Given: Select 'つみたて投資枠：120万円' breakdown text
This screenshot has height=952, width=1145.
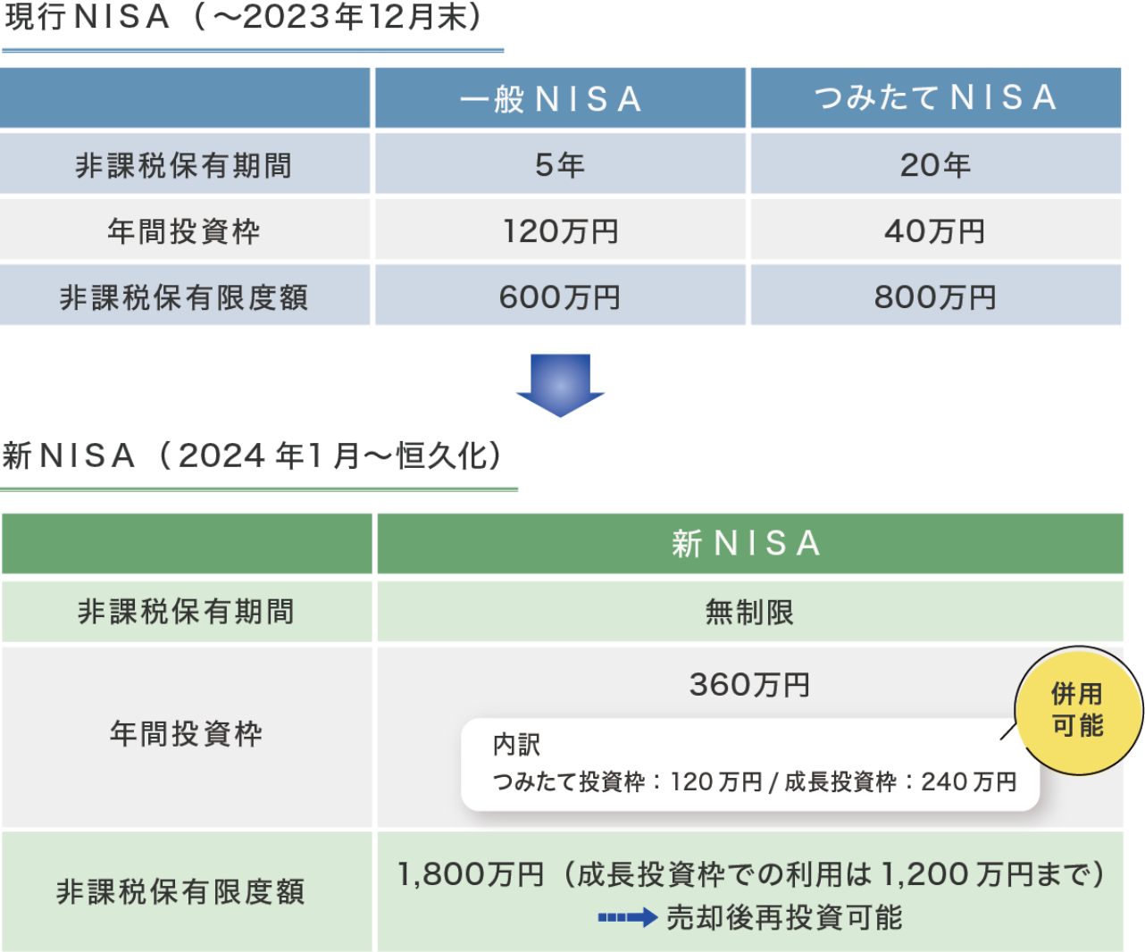Looking at the screenshot, I should click(627, 781).
